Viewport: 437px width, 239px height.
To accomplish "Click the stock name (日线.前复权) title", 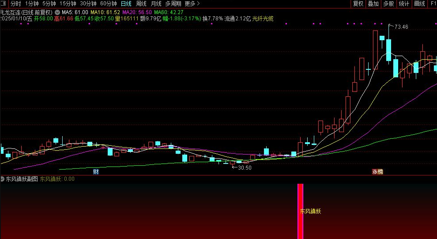I will coord(26,12).
